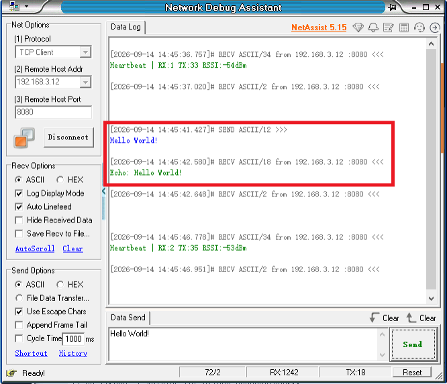The width and height of the screenshot is (447, 384).
Task: Click the Disconnect button
Action: point(68,137)
